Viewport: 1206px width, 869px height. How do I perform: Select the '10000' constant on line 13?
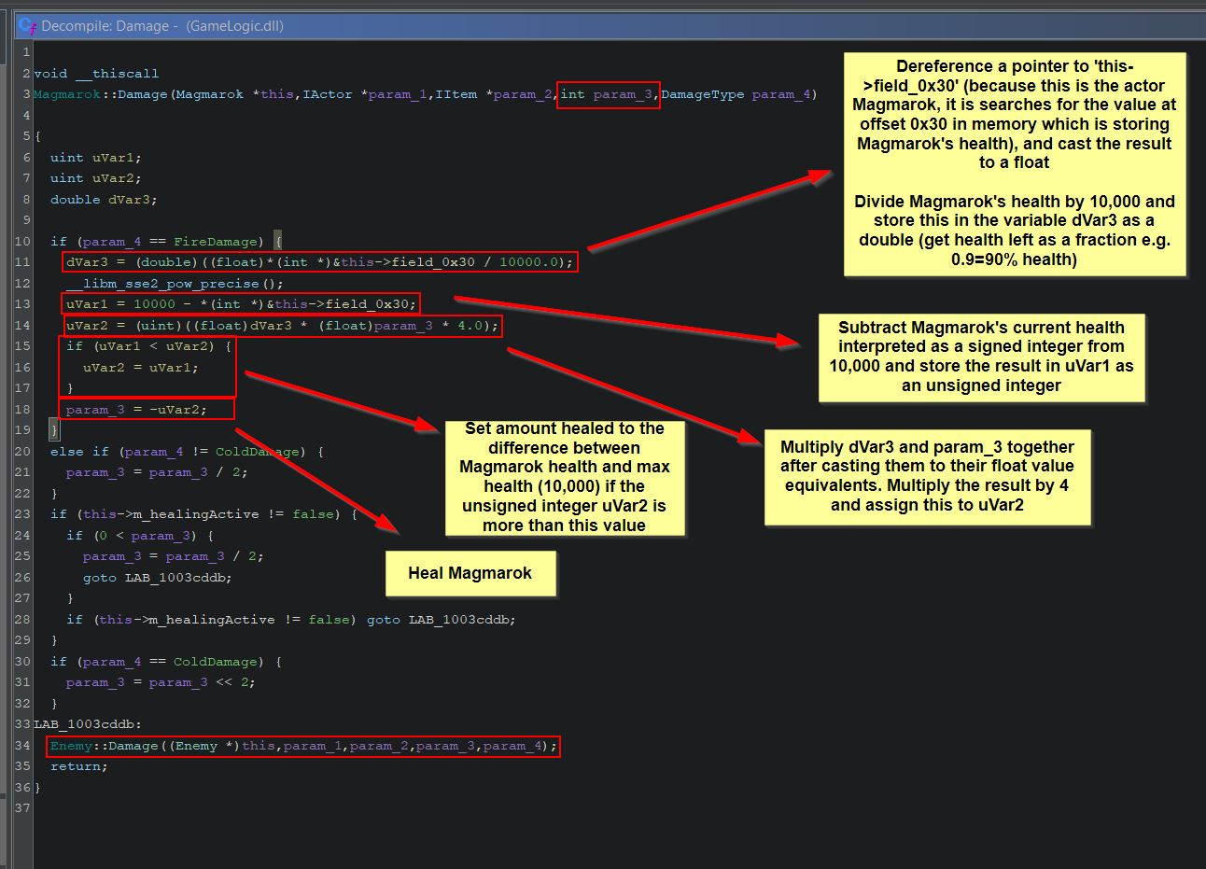153,304
